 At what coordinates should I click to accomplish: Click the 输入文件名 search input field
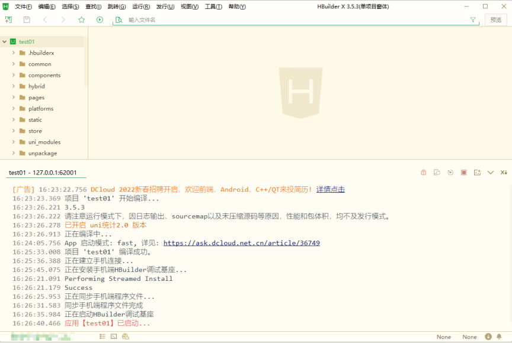click(297, 20)
